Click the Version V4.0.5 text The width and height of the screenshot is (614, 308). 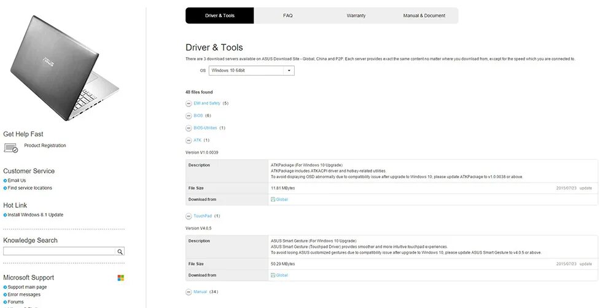click(198, 228)
